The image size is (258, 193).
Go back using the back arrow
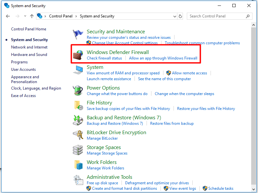(x=8, y=16)
